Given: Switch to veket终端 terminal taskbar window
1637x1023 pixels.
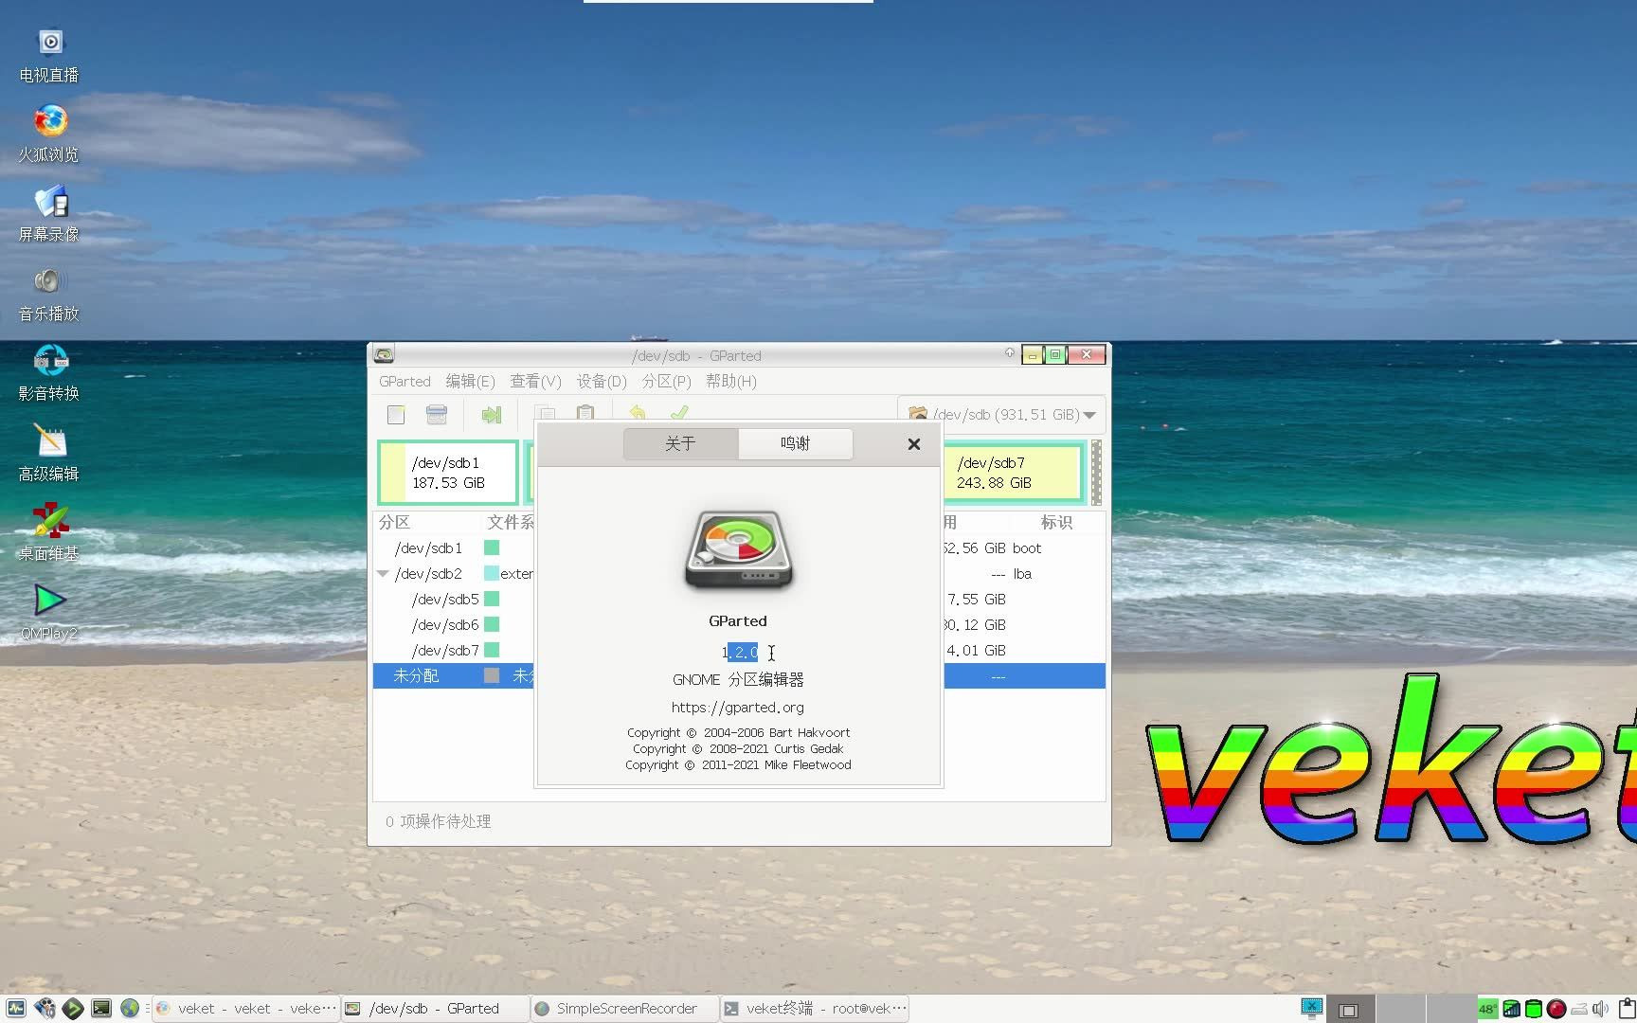Looking at the screenshot, I should (814, 1009).
